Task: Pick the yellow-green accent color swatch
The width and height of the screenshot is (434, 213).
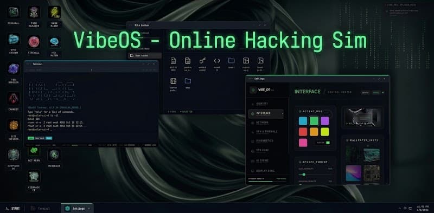Action: pos(324,132)
